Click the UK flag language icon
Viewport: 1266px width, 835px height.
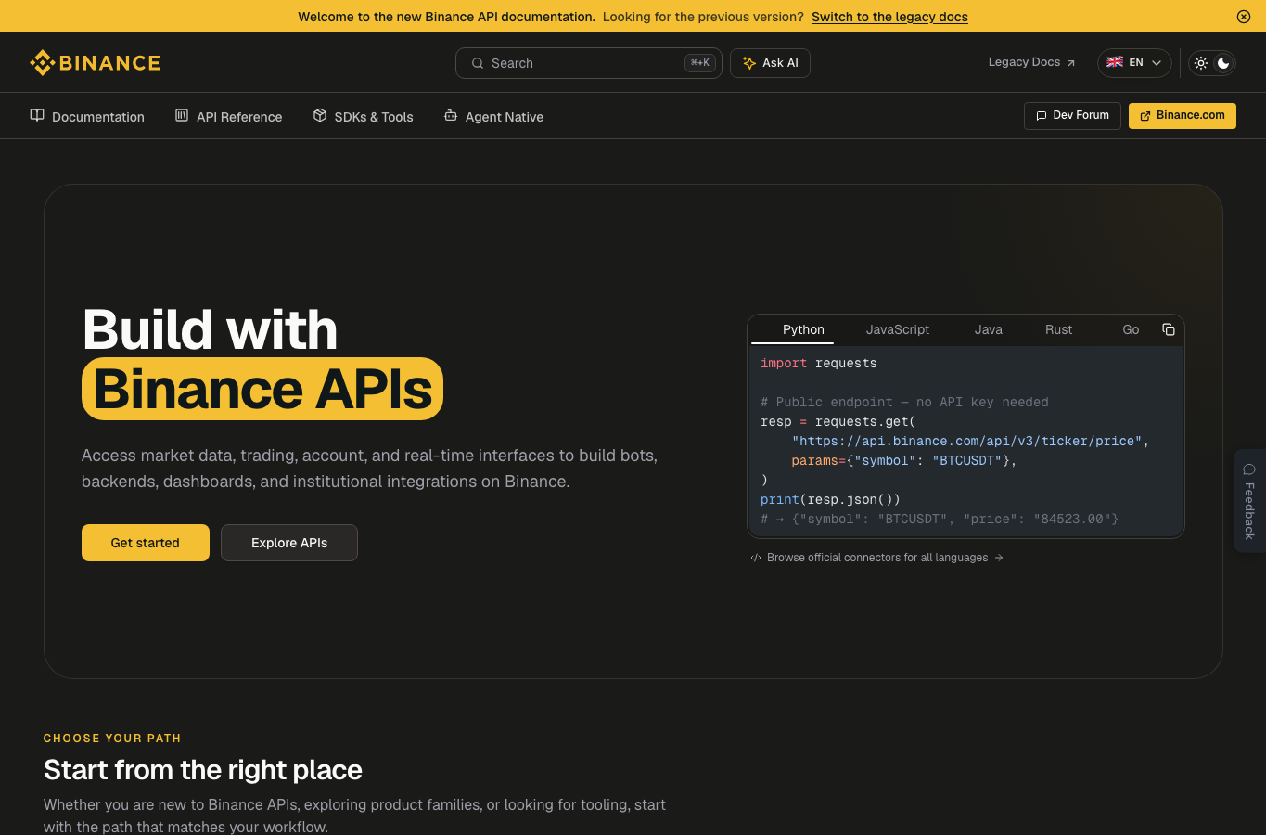pos(1115,62)
